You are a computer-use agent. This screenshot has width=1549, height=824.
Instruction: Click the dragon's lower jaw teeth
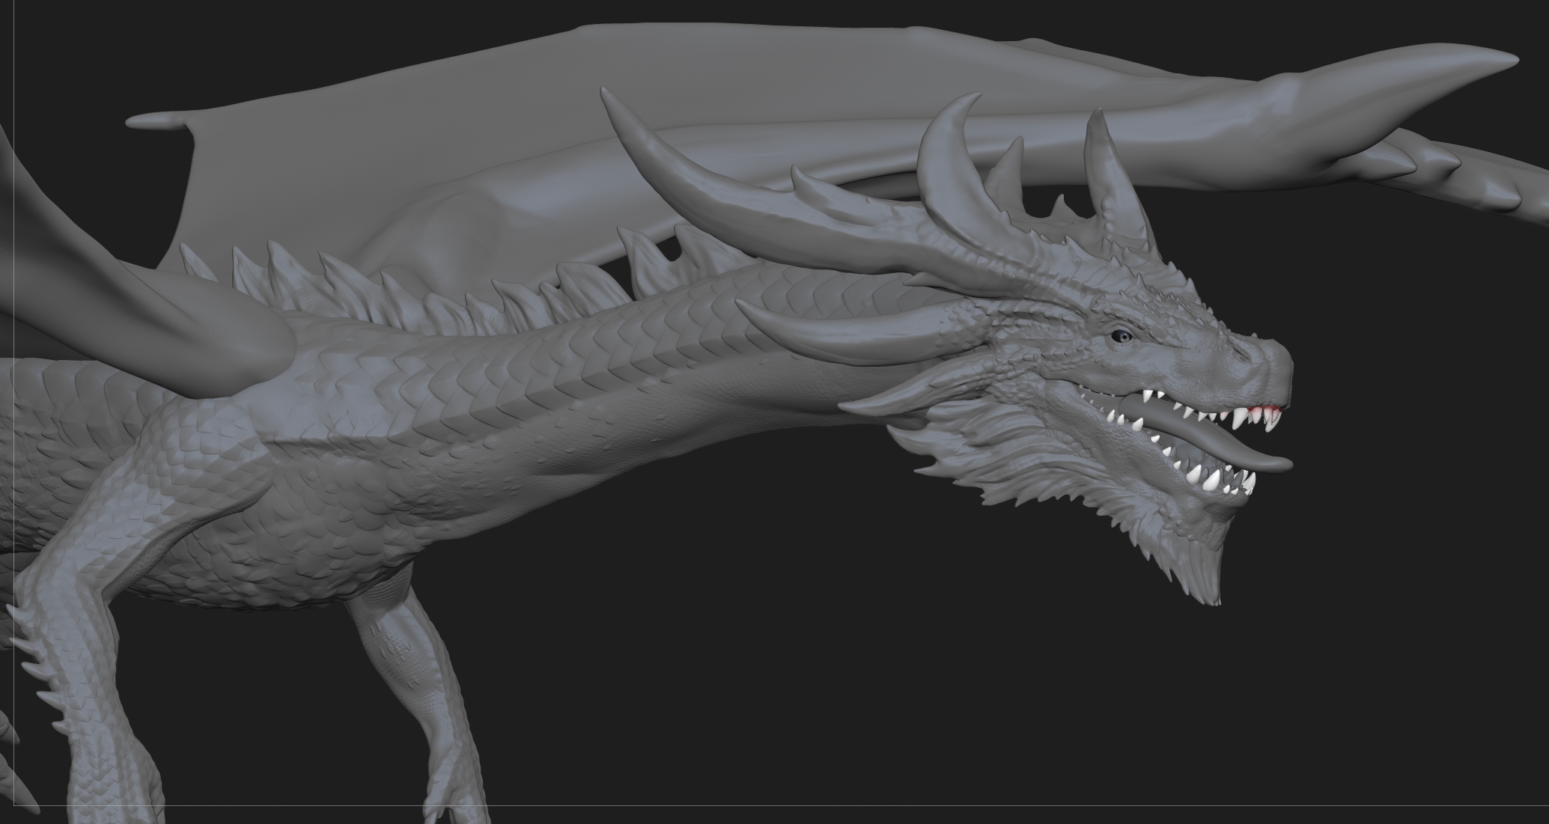tap(1213, 479)
